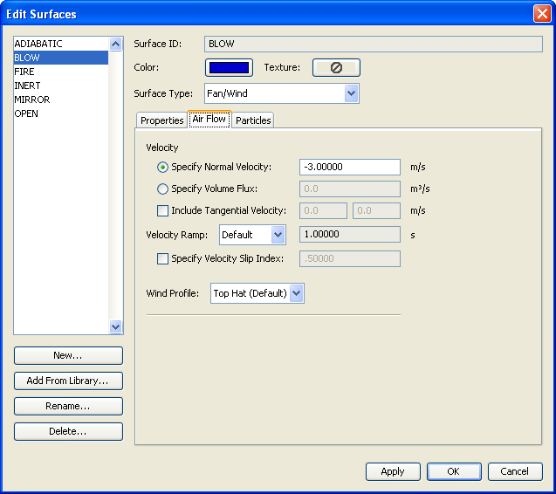Click the normal velocity value field
Image resolution: width=556 pixels, height=494 pixels.
tap(349, 167)
